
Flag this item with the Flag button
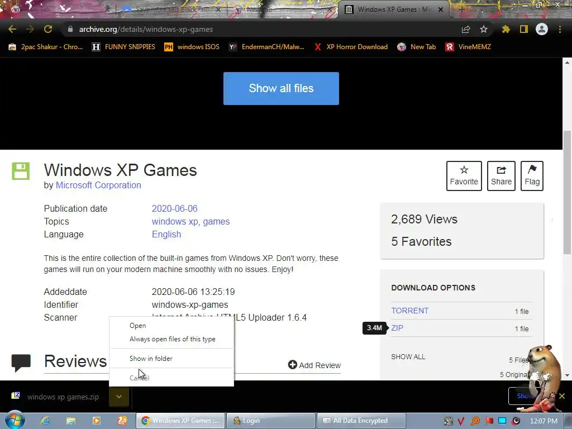pos(532,176)
